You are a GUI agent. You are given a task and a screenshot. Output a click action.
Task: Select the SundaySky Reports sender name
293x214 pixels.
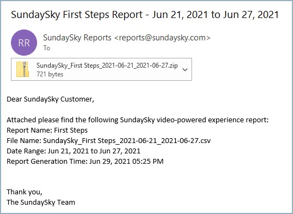coord(77,38)
